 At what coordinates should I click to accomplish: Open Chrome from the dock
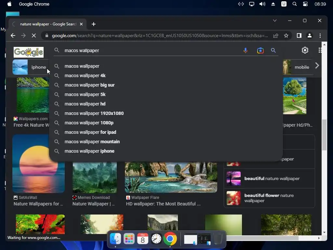tap(170, 239)
